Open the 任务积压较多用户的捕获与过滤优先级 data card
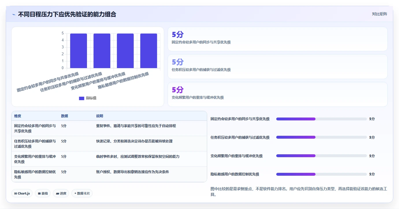Image resolution: width=399 pixels, height=209 pixels. (x=277, y=67)
